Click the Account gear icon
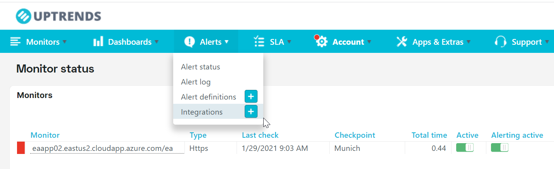 [321, 41]
